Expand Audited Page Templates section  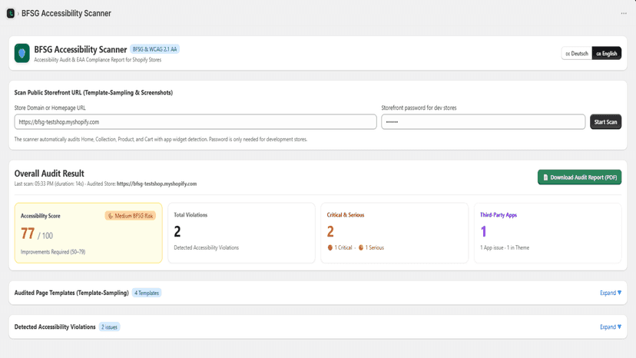pyautogui.click(x=610, y=293)
